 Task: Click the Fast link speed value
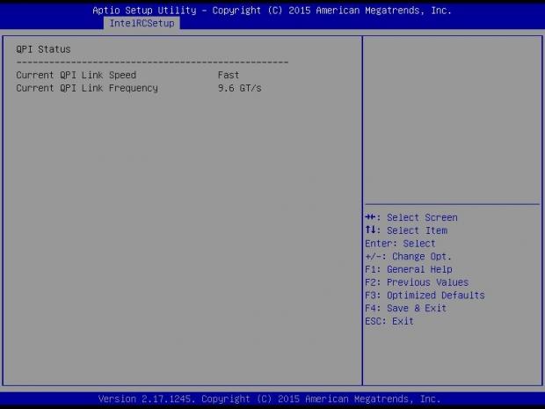coord(229,75)
